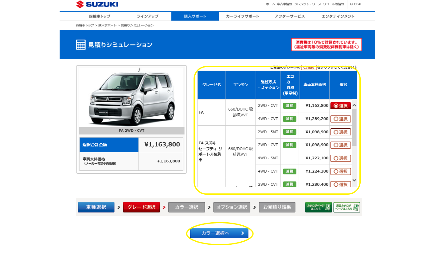Proceed with the カラー選択へ button

(x=219, y=233)
